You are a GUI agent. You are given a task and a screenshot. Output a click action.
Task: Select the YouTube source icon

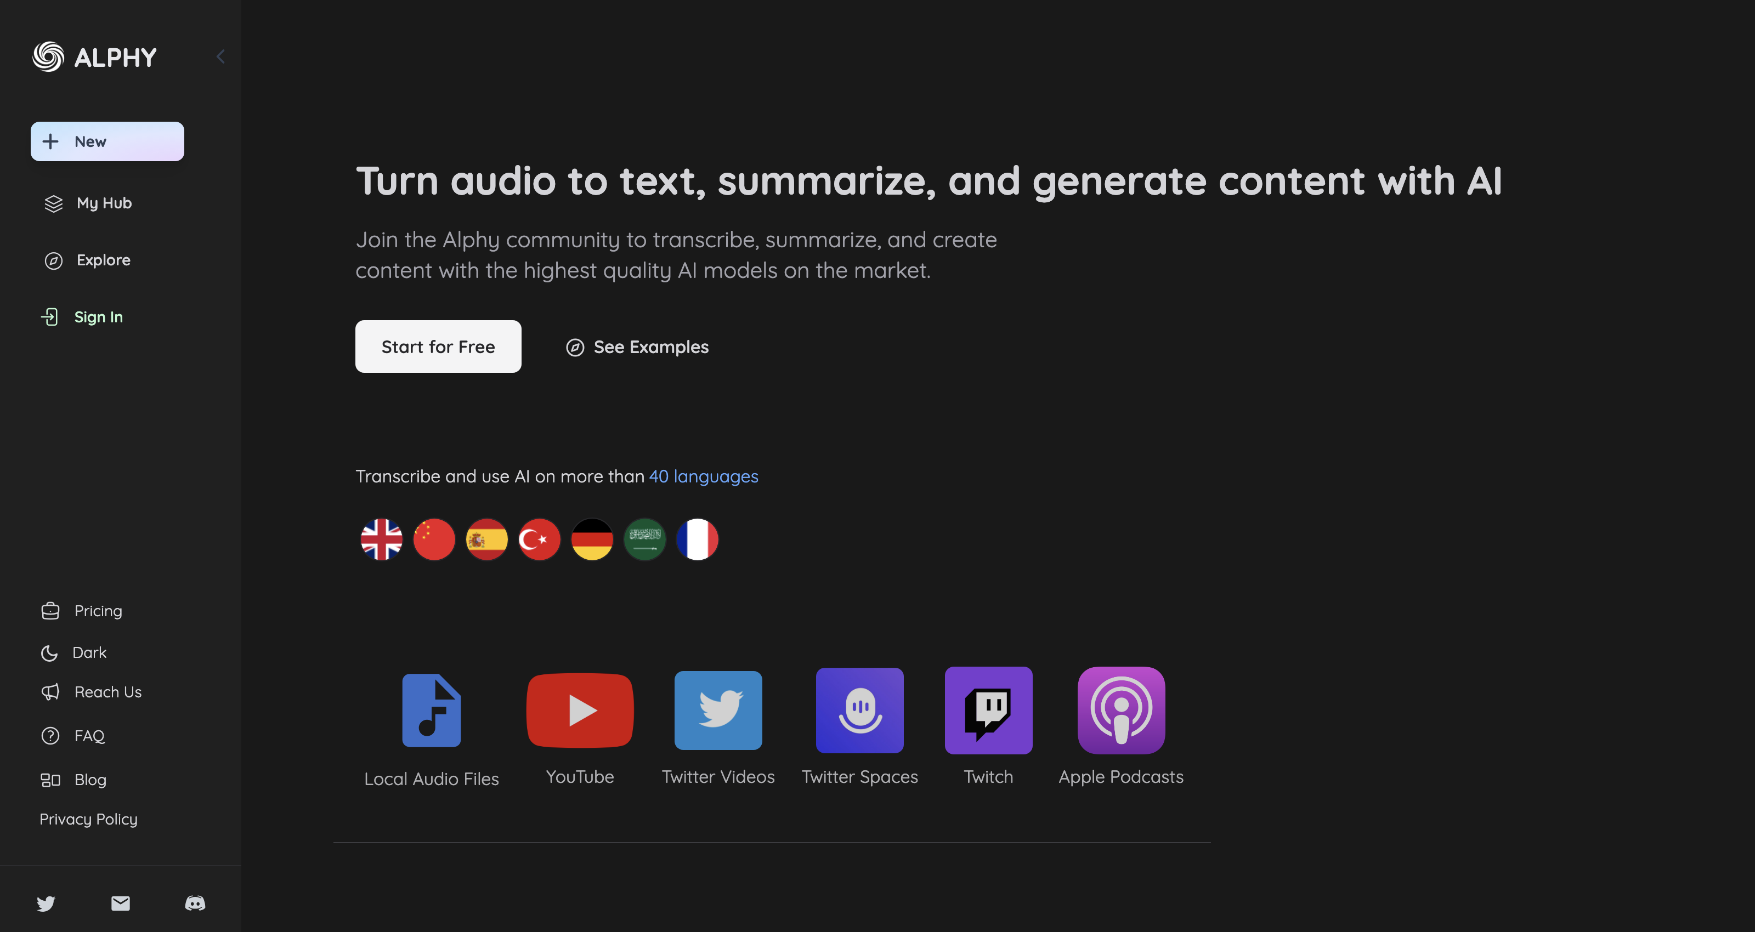click(580, 710)
